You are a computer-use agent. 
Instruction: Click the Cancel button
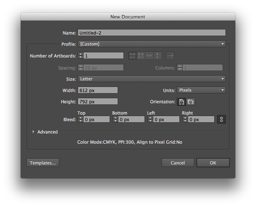tap(178, 163)
